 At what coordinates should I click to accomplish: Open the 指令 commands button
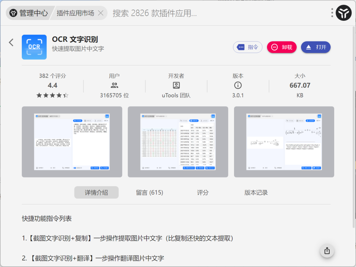(248, 47)
